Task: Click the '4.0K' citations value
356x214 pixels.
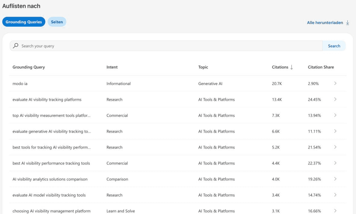Action: (276, 179)
